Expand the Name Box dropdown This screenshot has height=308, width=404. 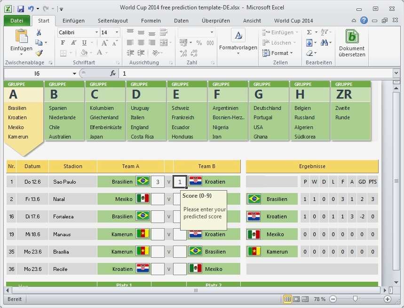pos(74,74)
